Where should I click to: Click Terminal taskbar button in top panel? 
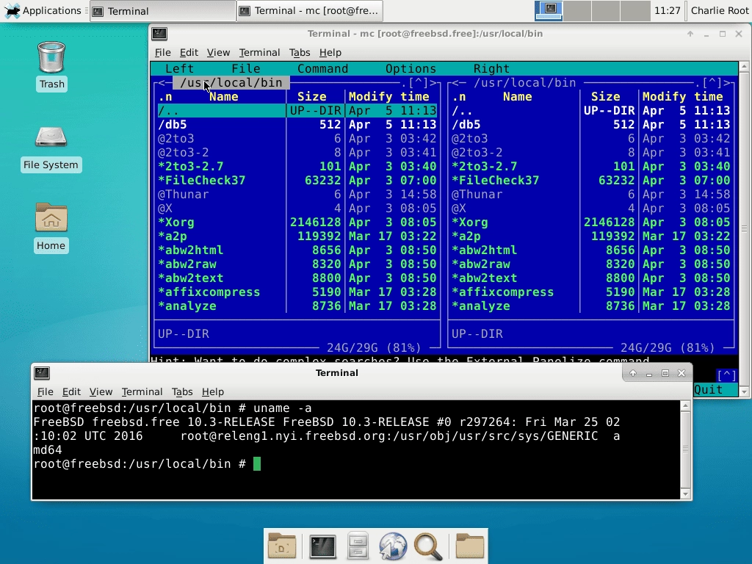(162, 10)
